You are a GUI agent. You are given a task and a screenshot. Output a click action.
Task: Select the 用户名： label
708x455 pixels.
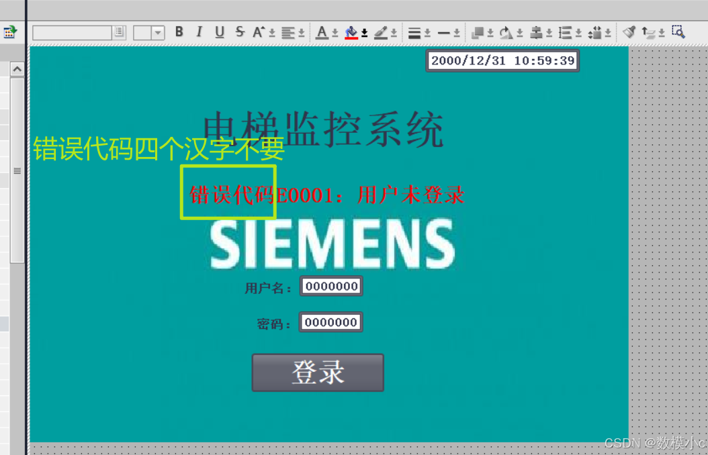pos(269,288)
